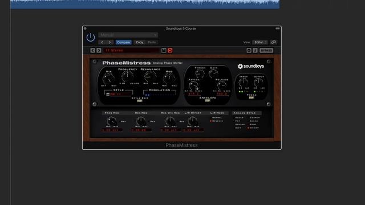The height and width of the screenshot is (205, 365).
Task: Open the Manual preset dropdown
Action: pos(128,35)
